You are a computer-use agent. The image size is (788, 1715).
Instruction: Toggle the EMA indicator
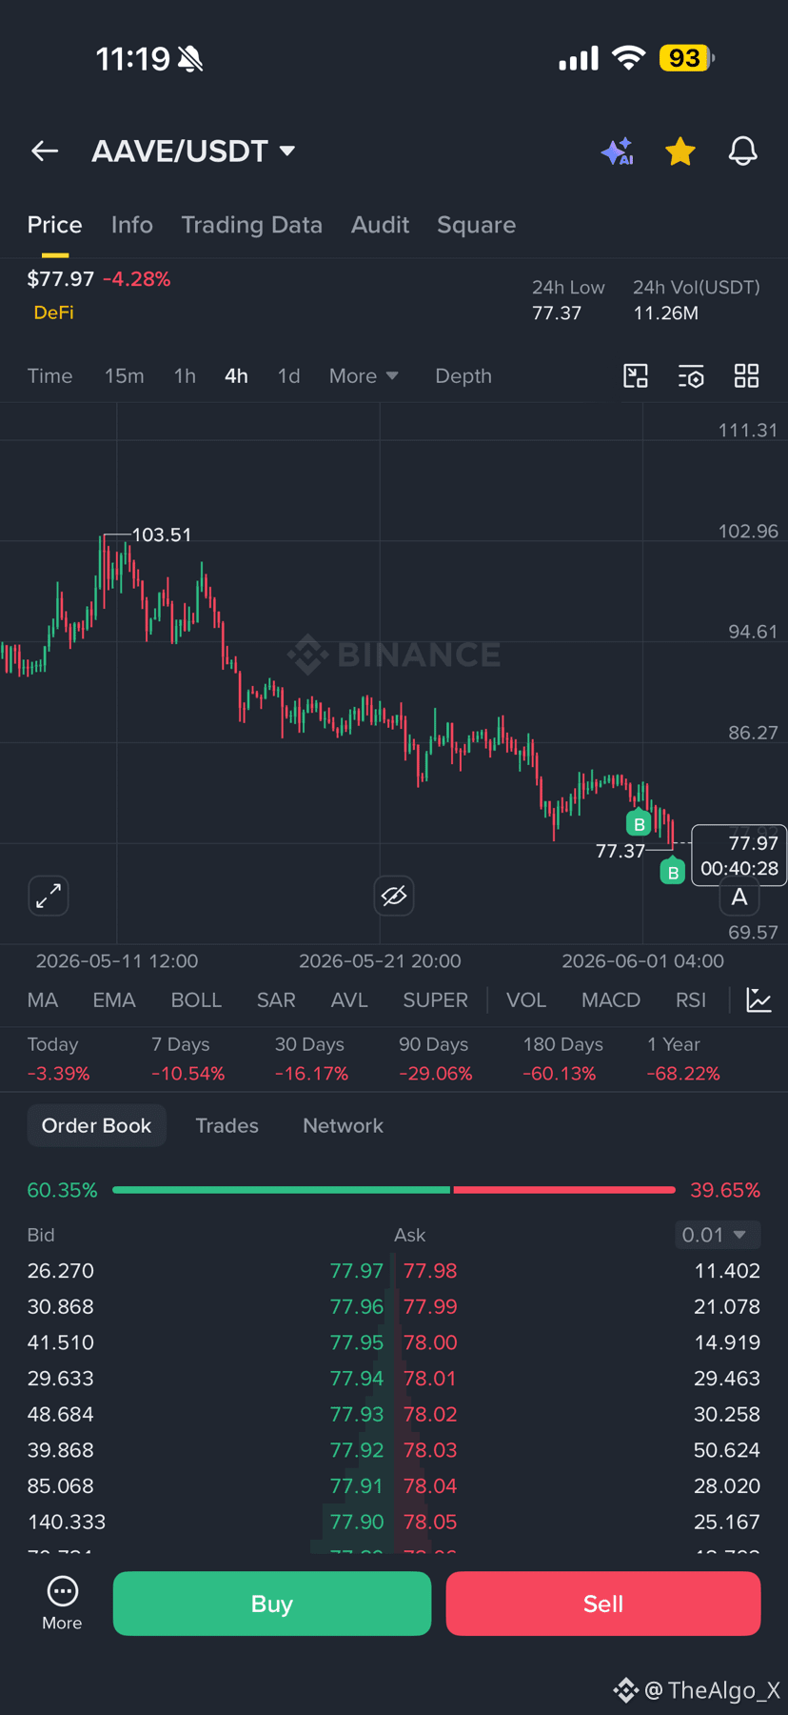114,1000
